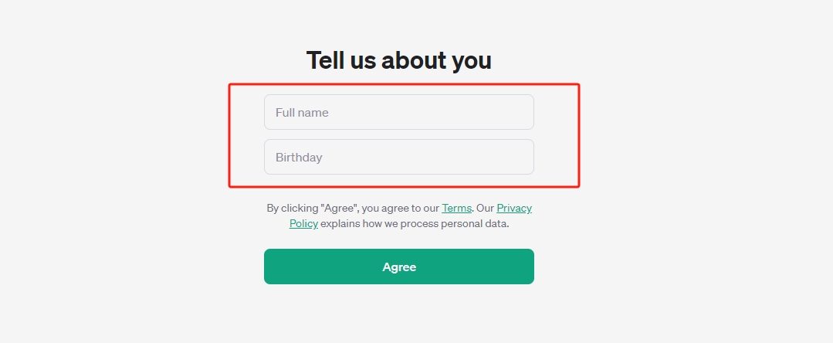Select the first field under the heading
833x343 pixels.
[x=398, y=112]
